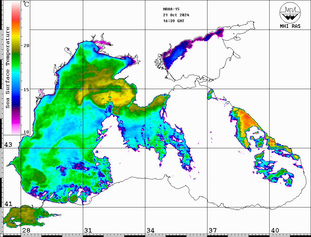Screen dimensions: 311x237
Task: Click longitude label '34'
Action: (x=151, y=230)
